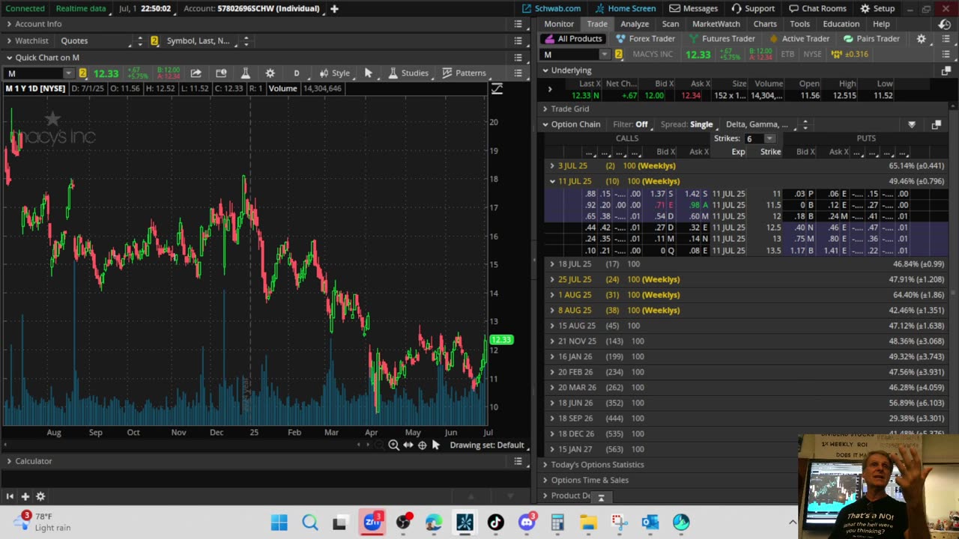Expand Today's Options Statistics section
This screenshot has height=539, width=959.
[545, 465]
